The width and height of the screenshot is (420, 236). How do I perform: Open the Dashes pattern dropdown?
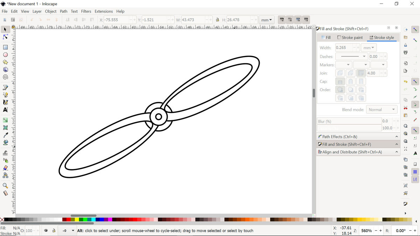point(351,56)
